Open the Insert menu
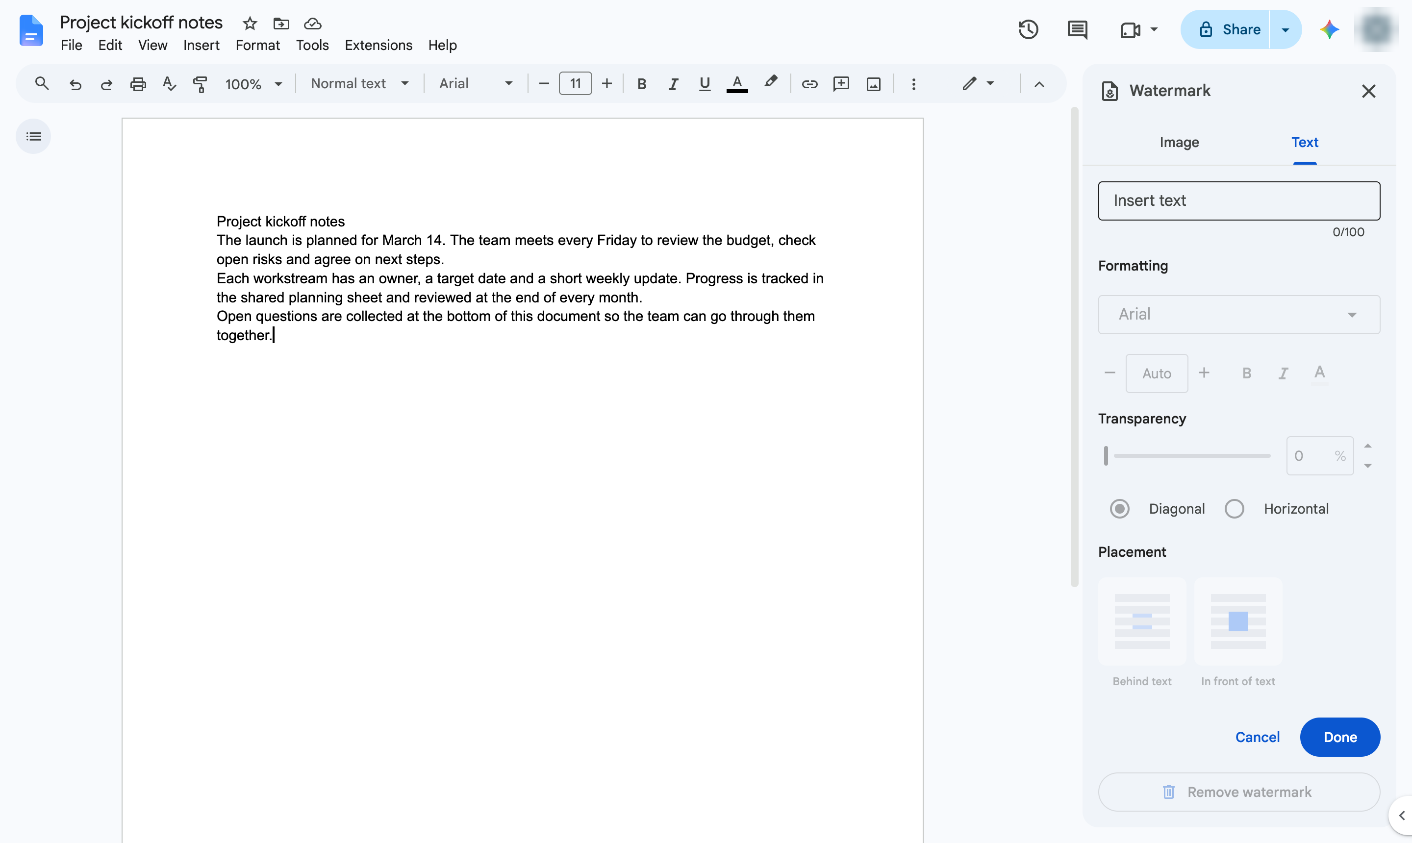1412x843 pixels. (x=201, y=46)
